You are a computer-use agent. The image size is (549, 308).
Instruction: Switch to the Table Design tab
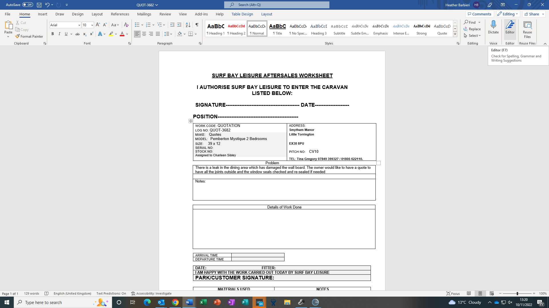[242, 14]
